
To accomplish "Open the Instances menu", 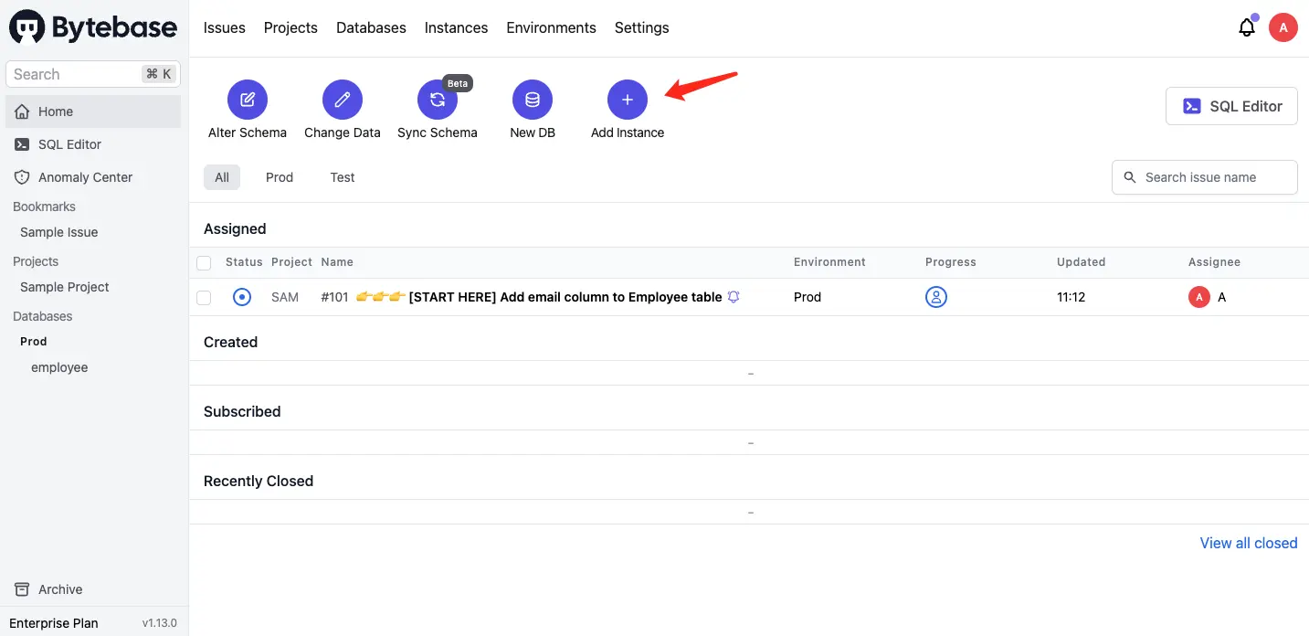I will [x=456, y=27].
